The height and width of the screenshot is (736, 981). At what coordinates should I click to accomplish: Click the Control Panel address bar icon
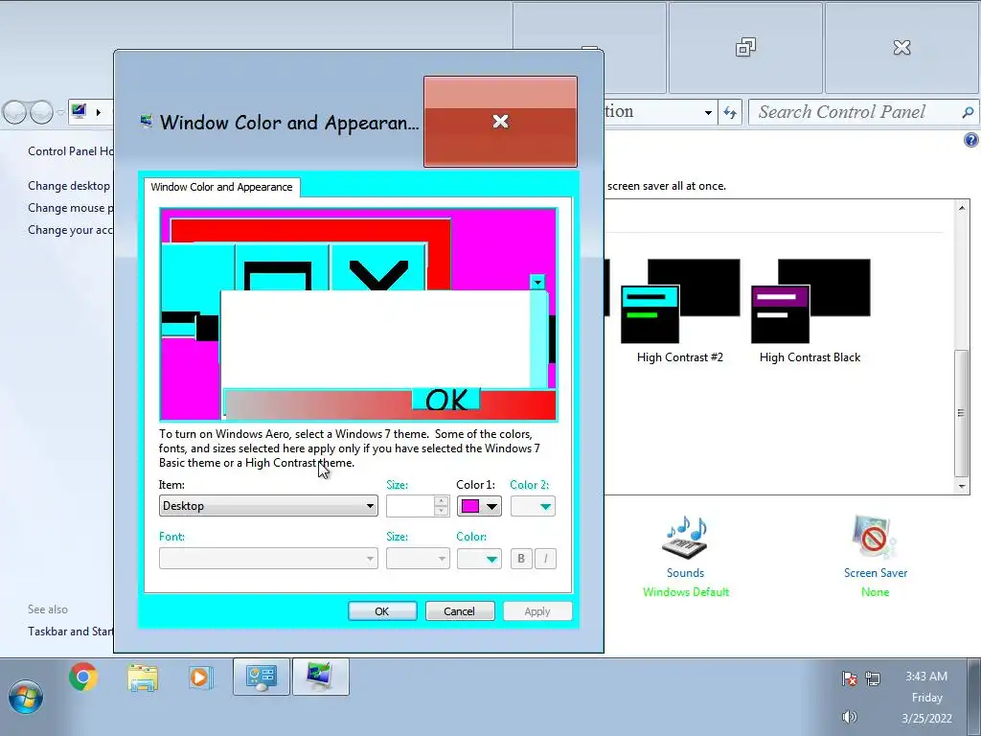point(79,111)
